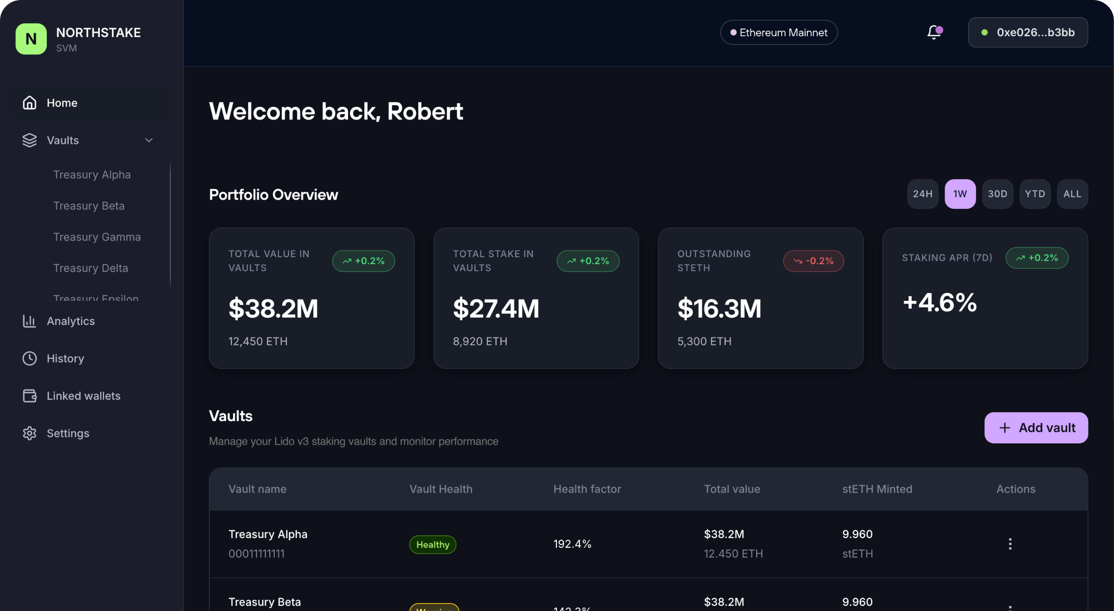This screenshot has height=611, width=1114.
Task: Select the Vaults layers icon
Action: [29, 140]
